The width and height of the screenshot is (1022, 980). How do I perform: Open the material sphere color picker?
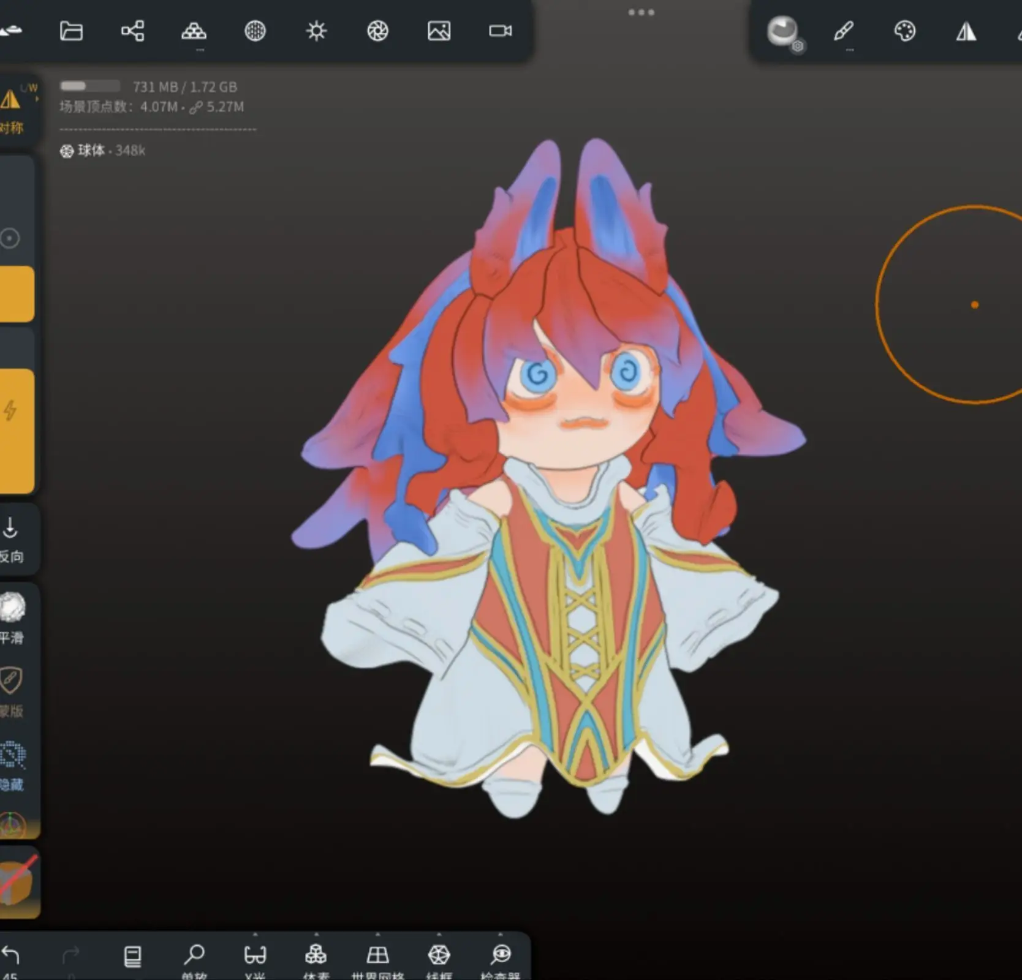pos(782,31)
